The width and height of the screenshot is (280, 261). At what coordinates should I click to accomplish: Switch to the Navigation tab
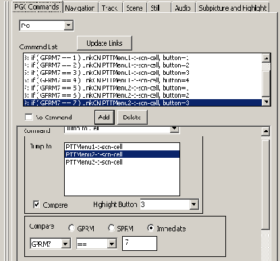click(80, 8)
